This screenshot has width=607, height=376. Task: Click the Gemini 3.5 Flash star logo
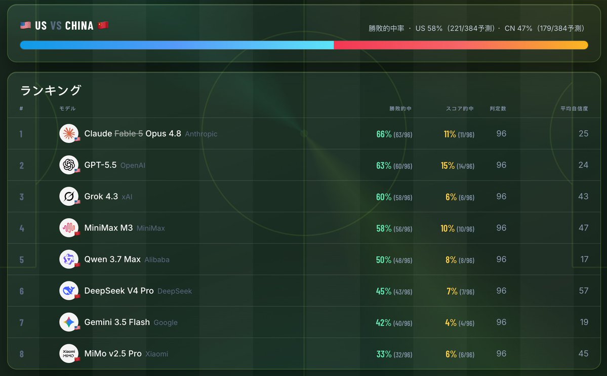tap(69, 322)
